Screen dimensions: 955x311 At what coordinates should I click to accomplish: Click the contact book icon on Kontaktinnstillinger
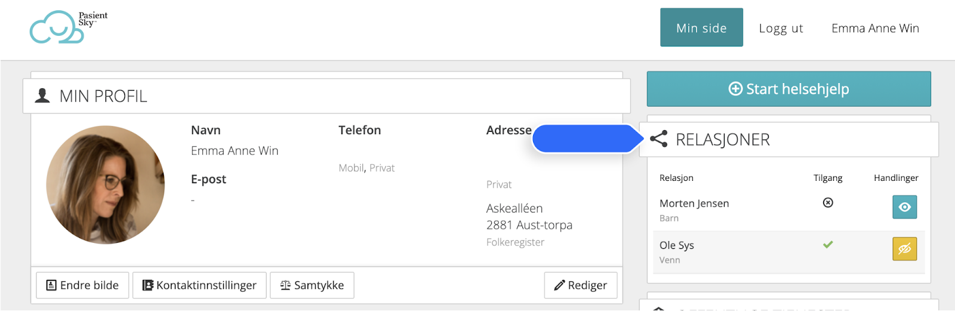click(147, 285)
